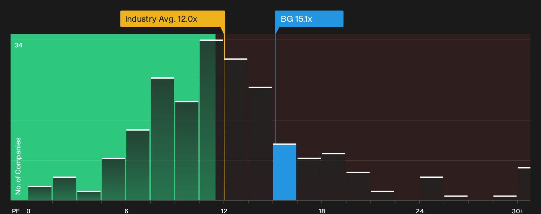541x214 pixels.
Task: Click the y-axis value 34
Action: pos(18,45)
